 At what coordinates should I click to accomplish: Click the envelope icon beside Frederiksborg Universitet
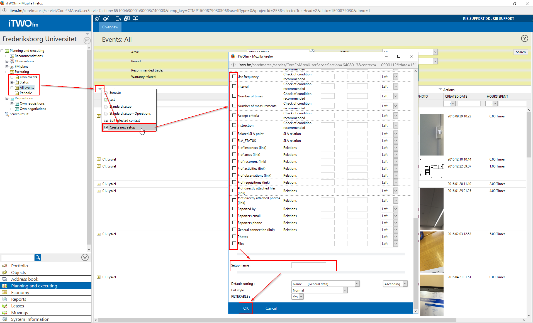87,41
